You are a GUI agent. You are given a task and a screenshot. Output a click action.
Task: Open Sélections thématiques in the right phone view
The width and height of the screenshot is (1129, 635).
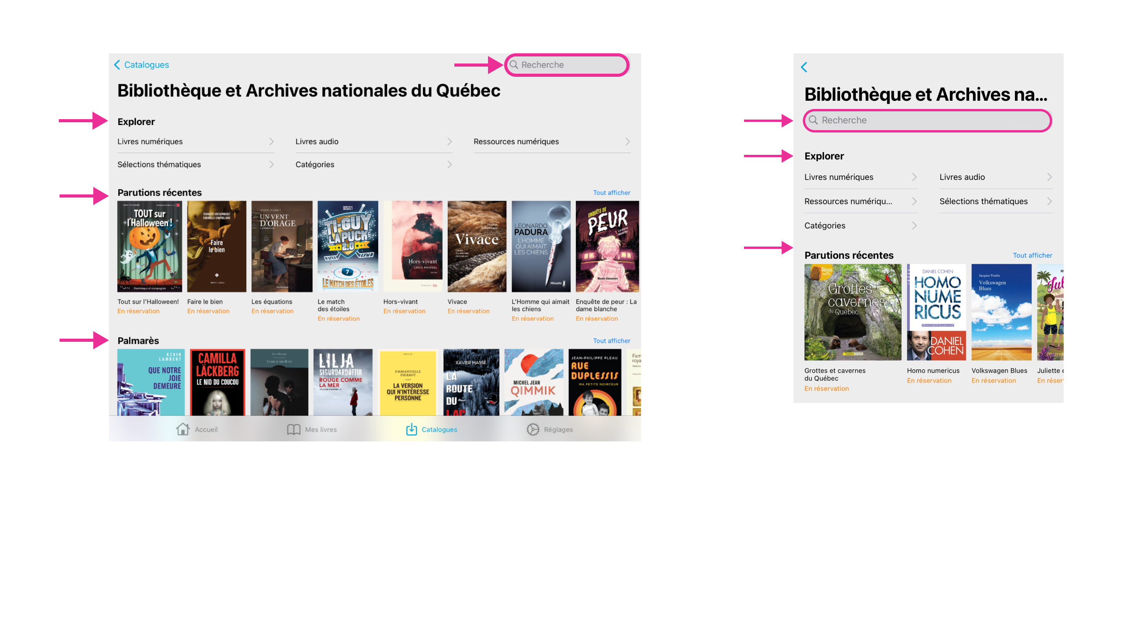(996, 201)
